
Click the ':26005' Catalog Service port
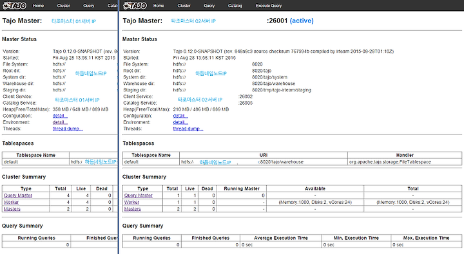(246, 103)
